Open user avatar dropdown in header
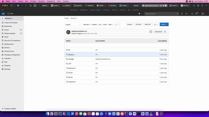Screen dimensions: 209x117 coord(203,14)
